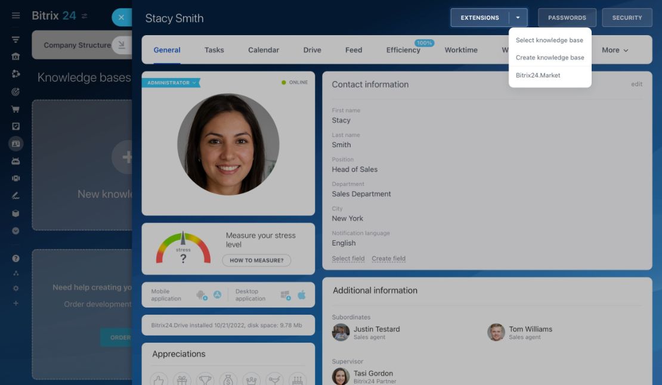
Task: Give a money bag appreciation
Action: (x=228, y=380)
